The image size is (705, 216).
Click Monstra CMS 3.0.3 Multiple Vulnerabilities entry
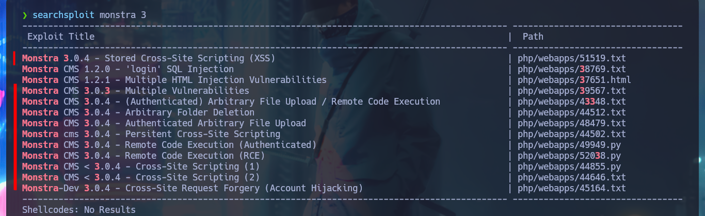tap(136, 91)
